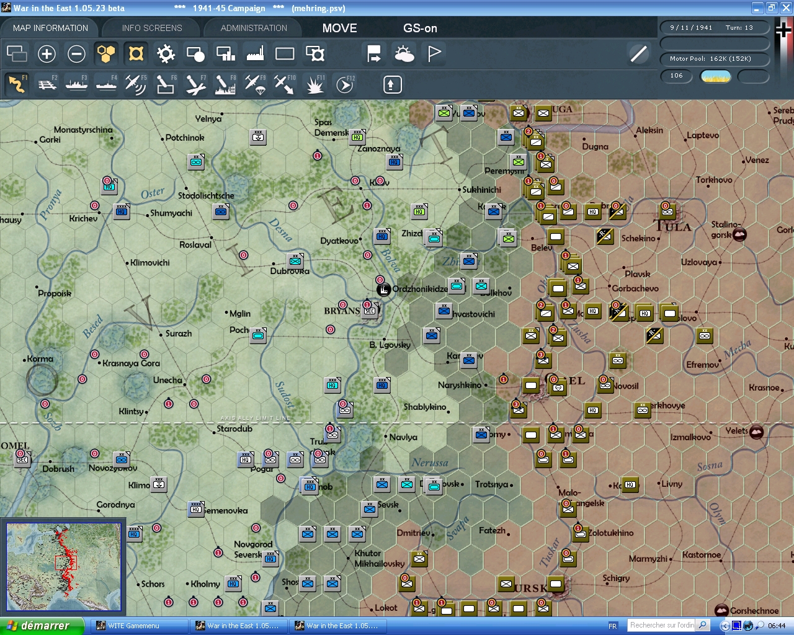Click the Roslavl town label
Viewport: 794px width, 635px height.
click(x=195, y=245)
